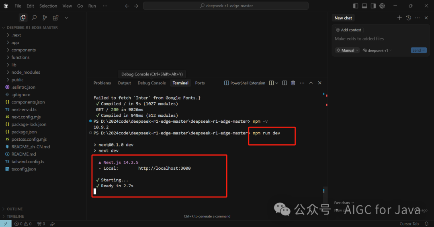Open the Edit menu
Viewport: 434px width, 227px height.
(x=30, y=6)
